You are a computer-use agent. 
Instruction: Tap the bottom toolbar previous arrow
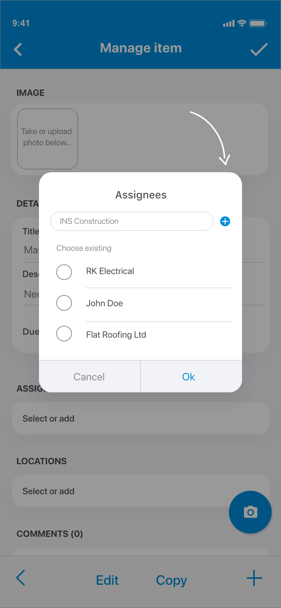[21, 578]
